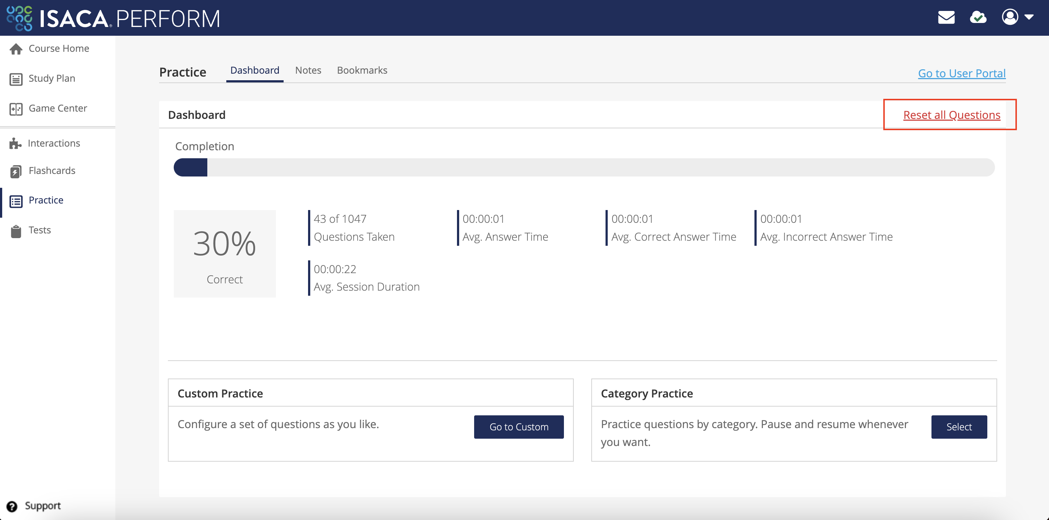
Task: Click the cloud sync status icon
Action: pos(978,18)
